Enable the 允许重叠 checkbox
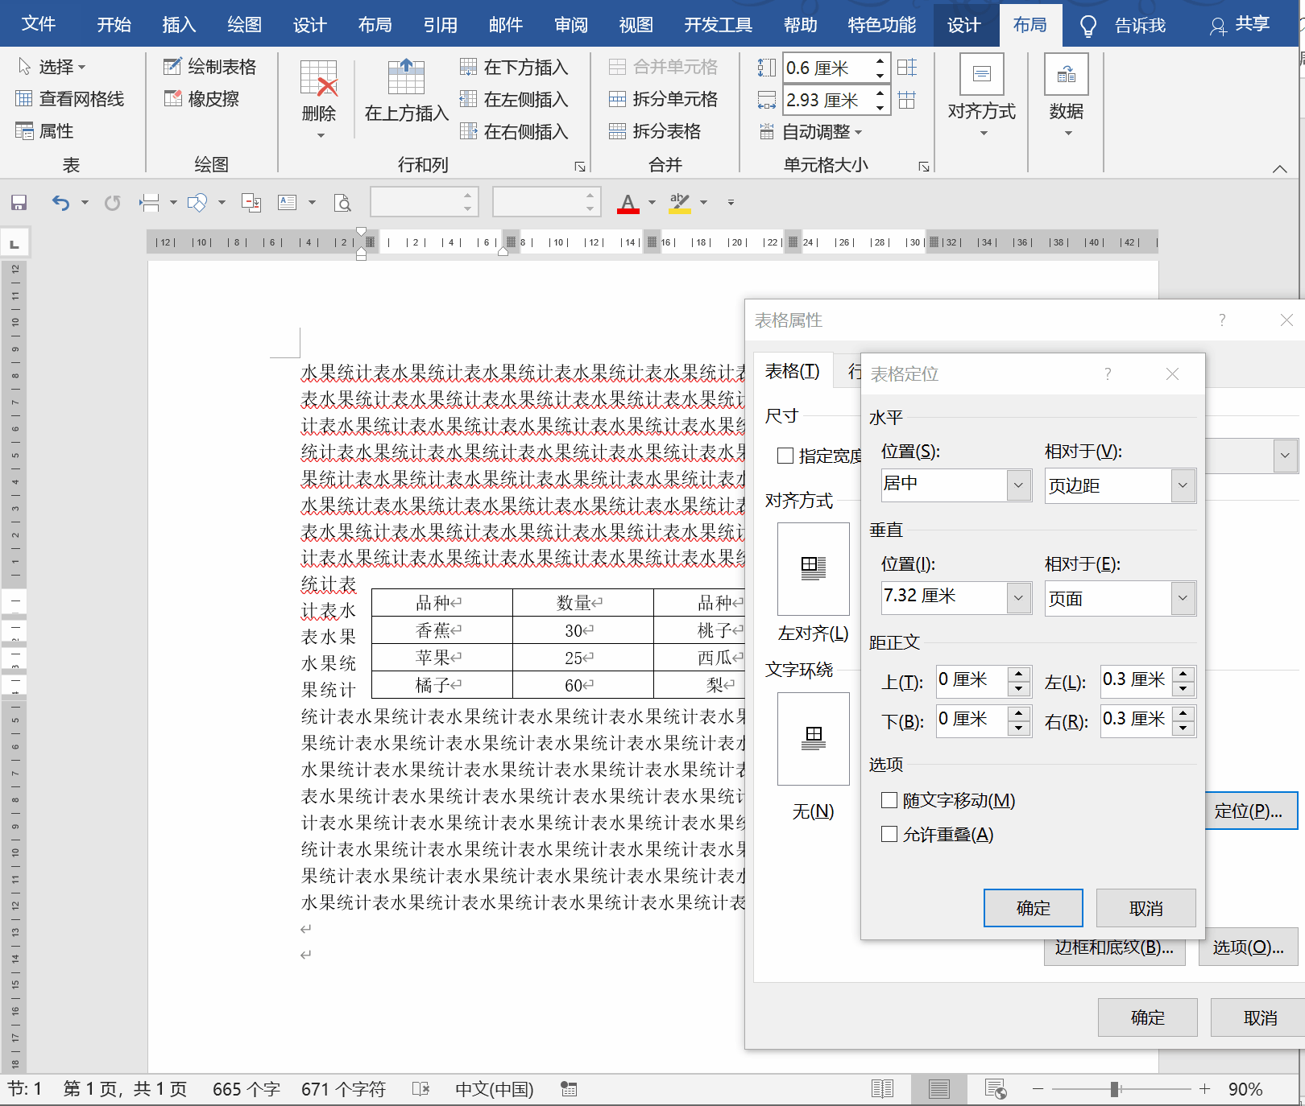The image size is (1305, 1106). coord(889,834)
